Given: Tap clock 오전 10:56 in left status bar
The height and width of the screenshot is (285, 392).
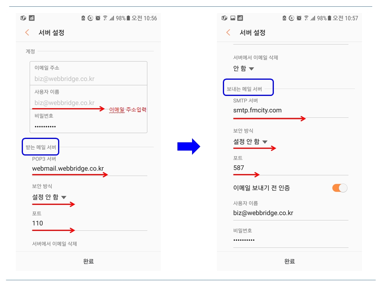Looking at the screenshot, I should coord(144,18).
